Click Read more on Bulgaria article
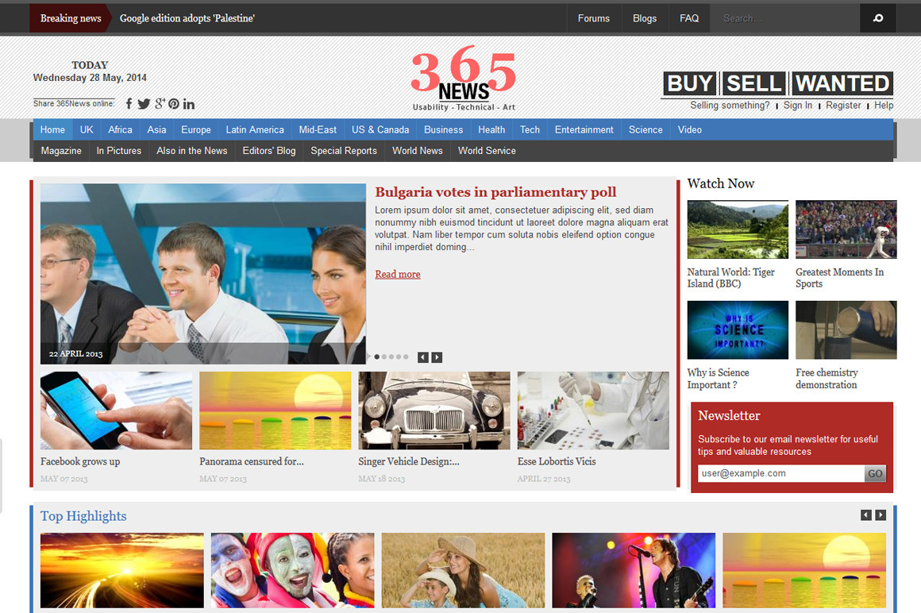Viewport: 921px width, 613px height. (398, 274)
